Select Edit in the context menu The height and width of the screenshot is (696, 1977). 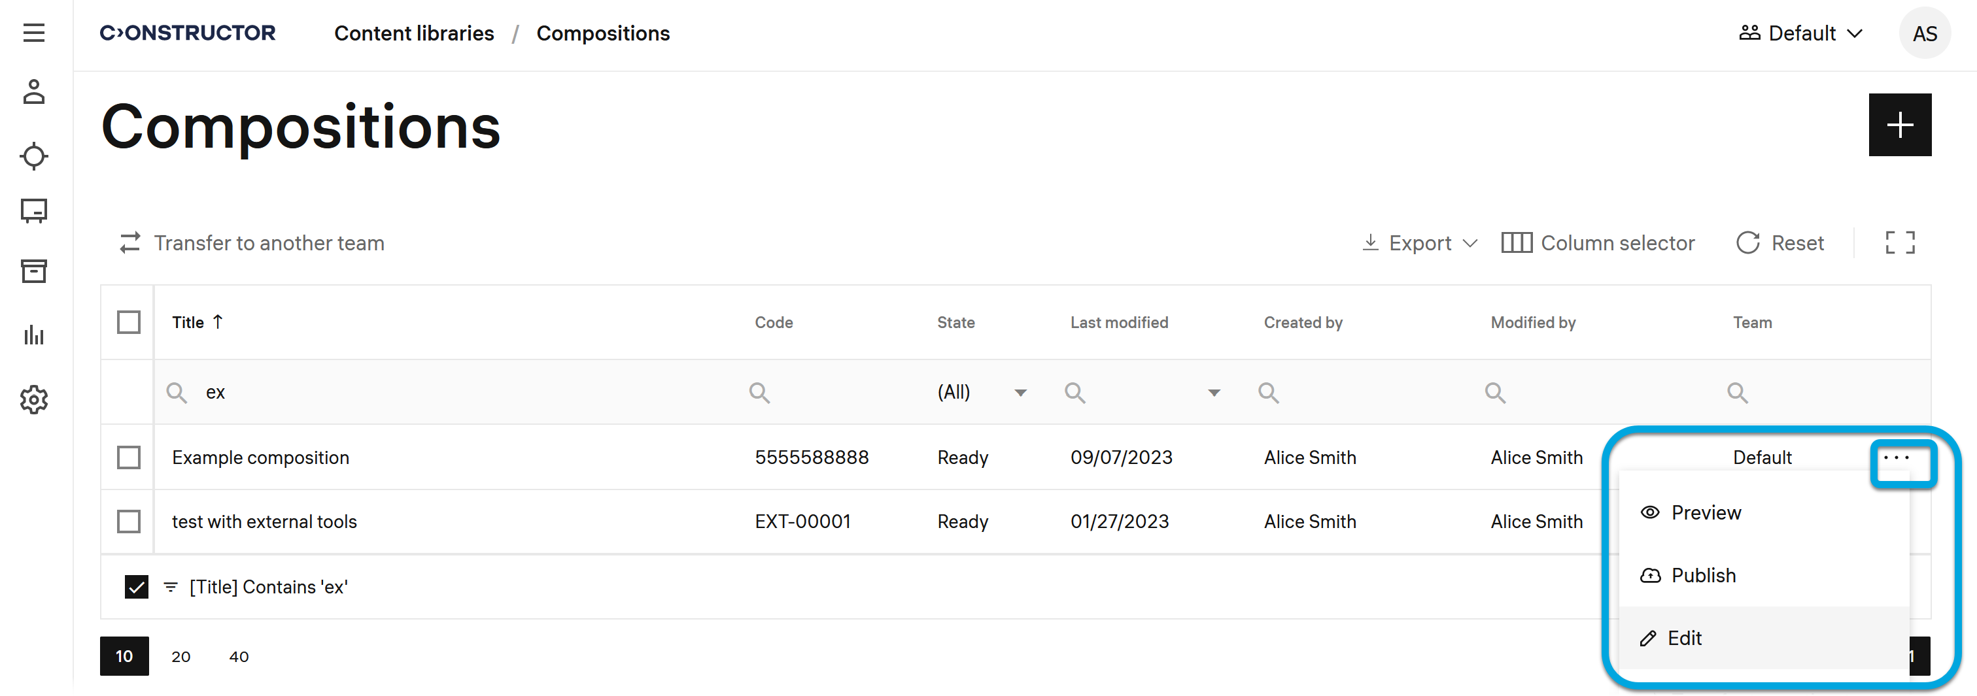coord(1684,638)
